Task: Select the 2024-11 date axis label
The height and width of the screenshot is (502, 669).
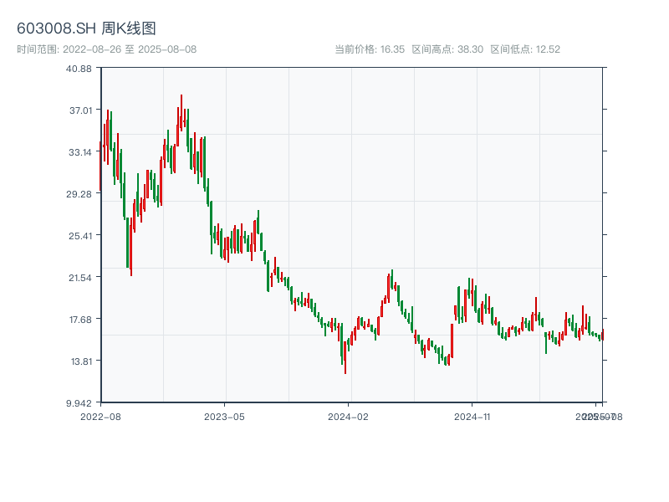Action: [472, 416]
